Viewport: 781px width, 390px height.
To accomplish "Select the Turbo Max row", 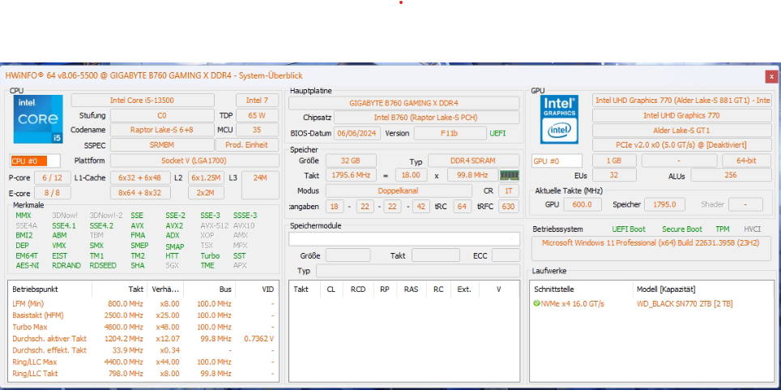I will (143, 327).
